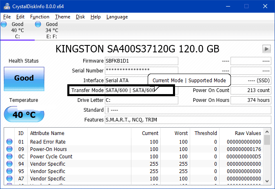275x189 pixels.
Task: Open the File menu
Action: (7, 17)
